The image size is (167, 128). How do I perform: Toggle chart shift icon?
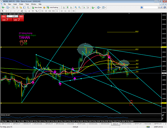click(x=88, y=7)
